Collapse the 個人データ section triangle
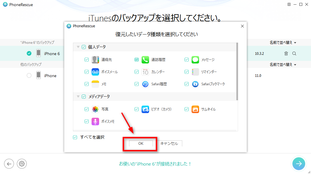The height and width of the screenshot is (174, 311). pyautogui.click(x=78, y=47)
